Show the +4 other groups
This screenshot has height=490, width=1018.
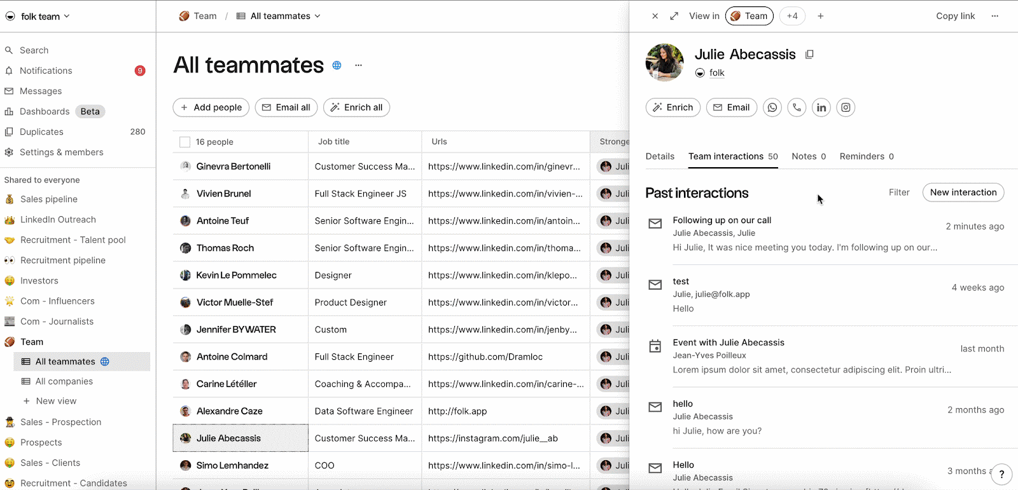click(792, 16)
